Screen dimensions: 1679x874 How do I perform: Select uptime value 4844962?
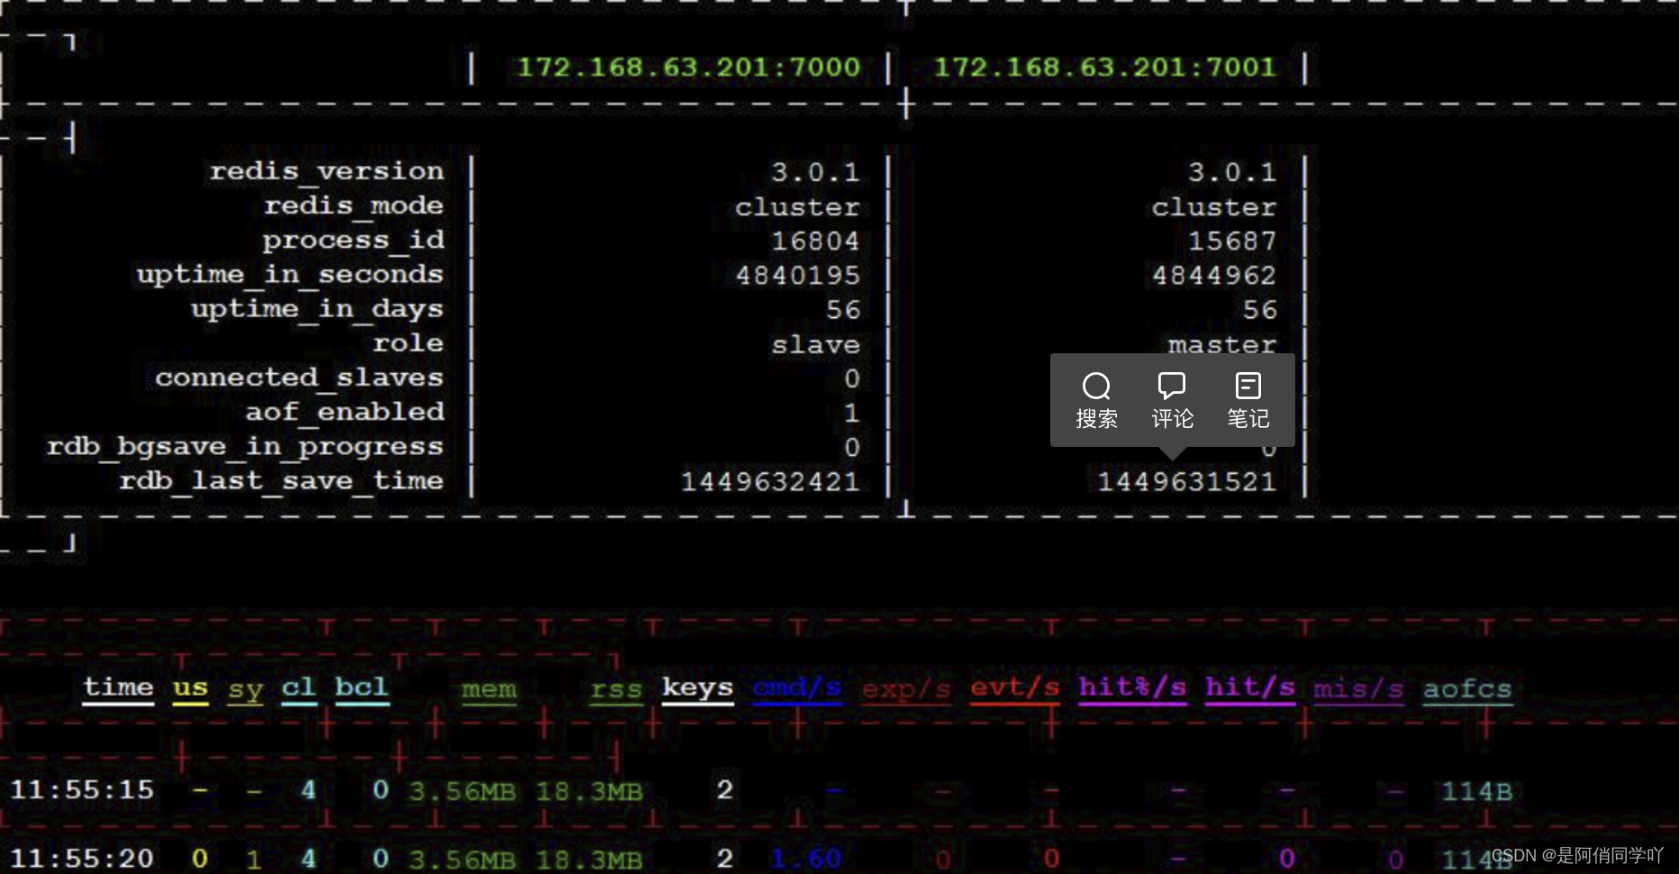[1214, 276]
